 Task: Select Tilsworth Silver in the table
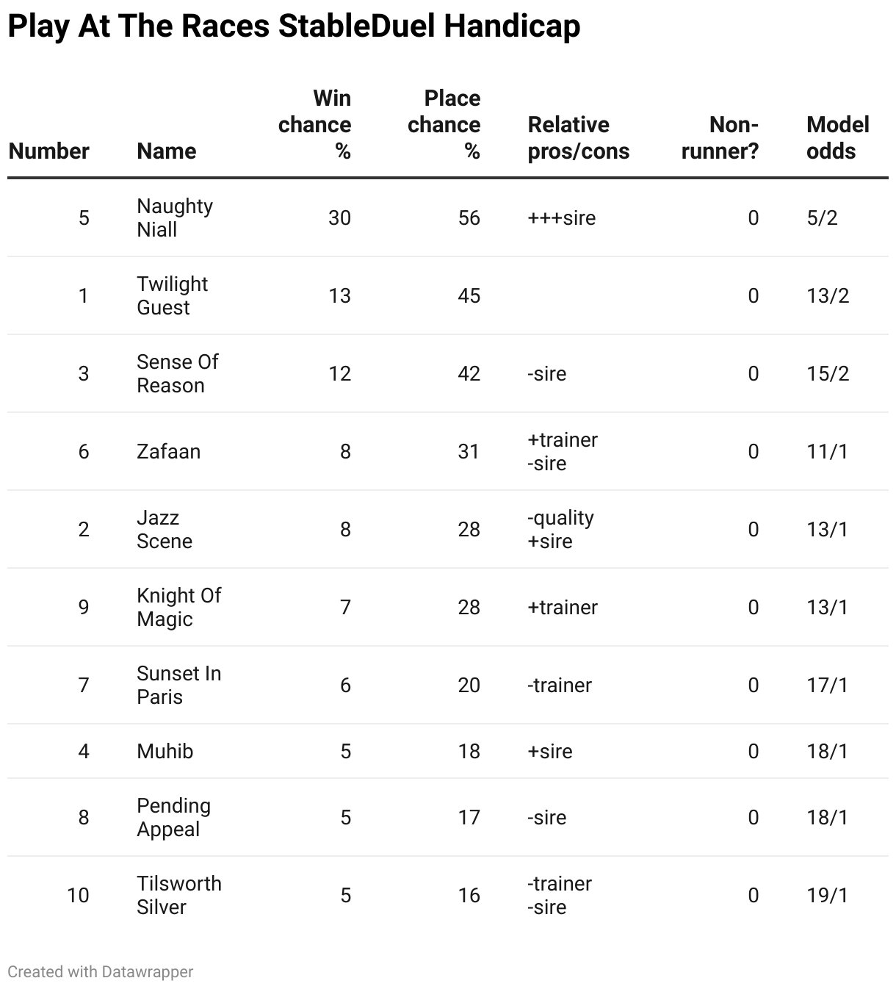(179, 895)
